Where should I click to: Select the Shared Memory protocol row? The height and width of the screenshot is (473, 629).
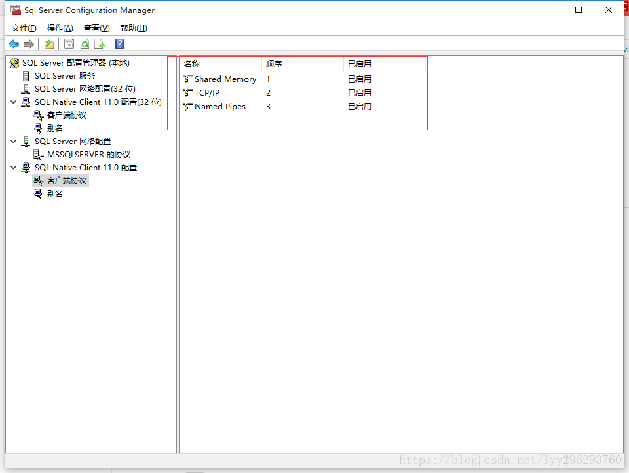point(225,79)
